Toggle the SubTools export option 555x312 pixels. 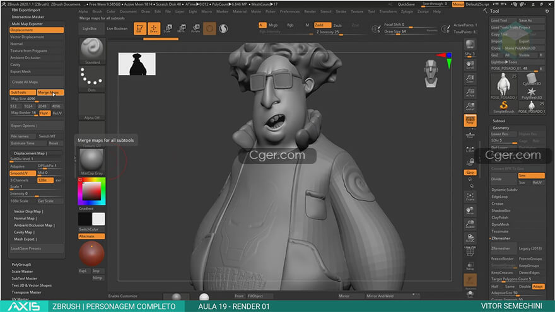click(x=23, y=92)
